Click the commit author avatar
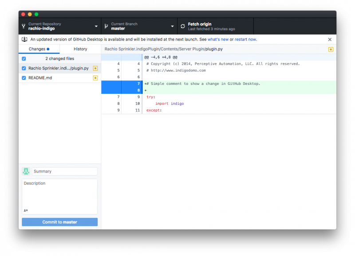Viewport: 355px width, 256px height. tap(26, 171)
